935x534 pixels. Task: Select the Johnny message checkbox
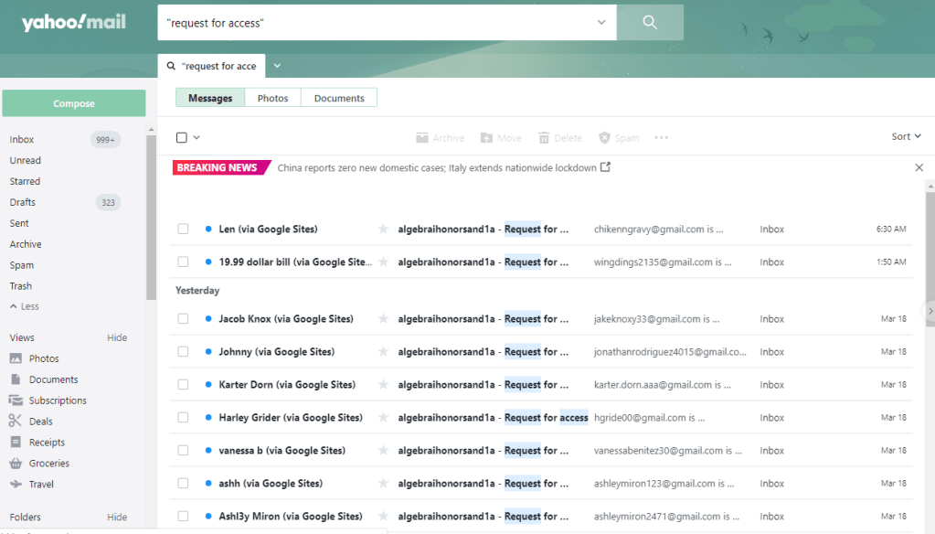click(183, 351)
